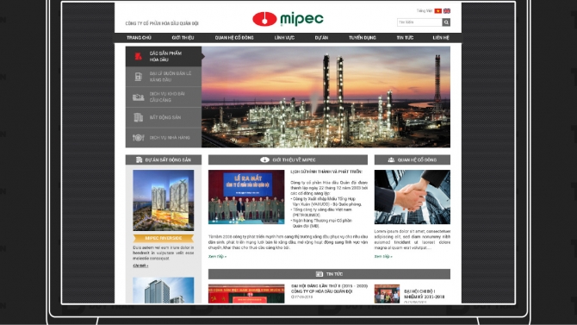Click Xem tiếp under shareholder relations

coord(383,256)
